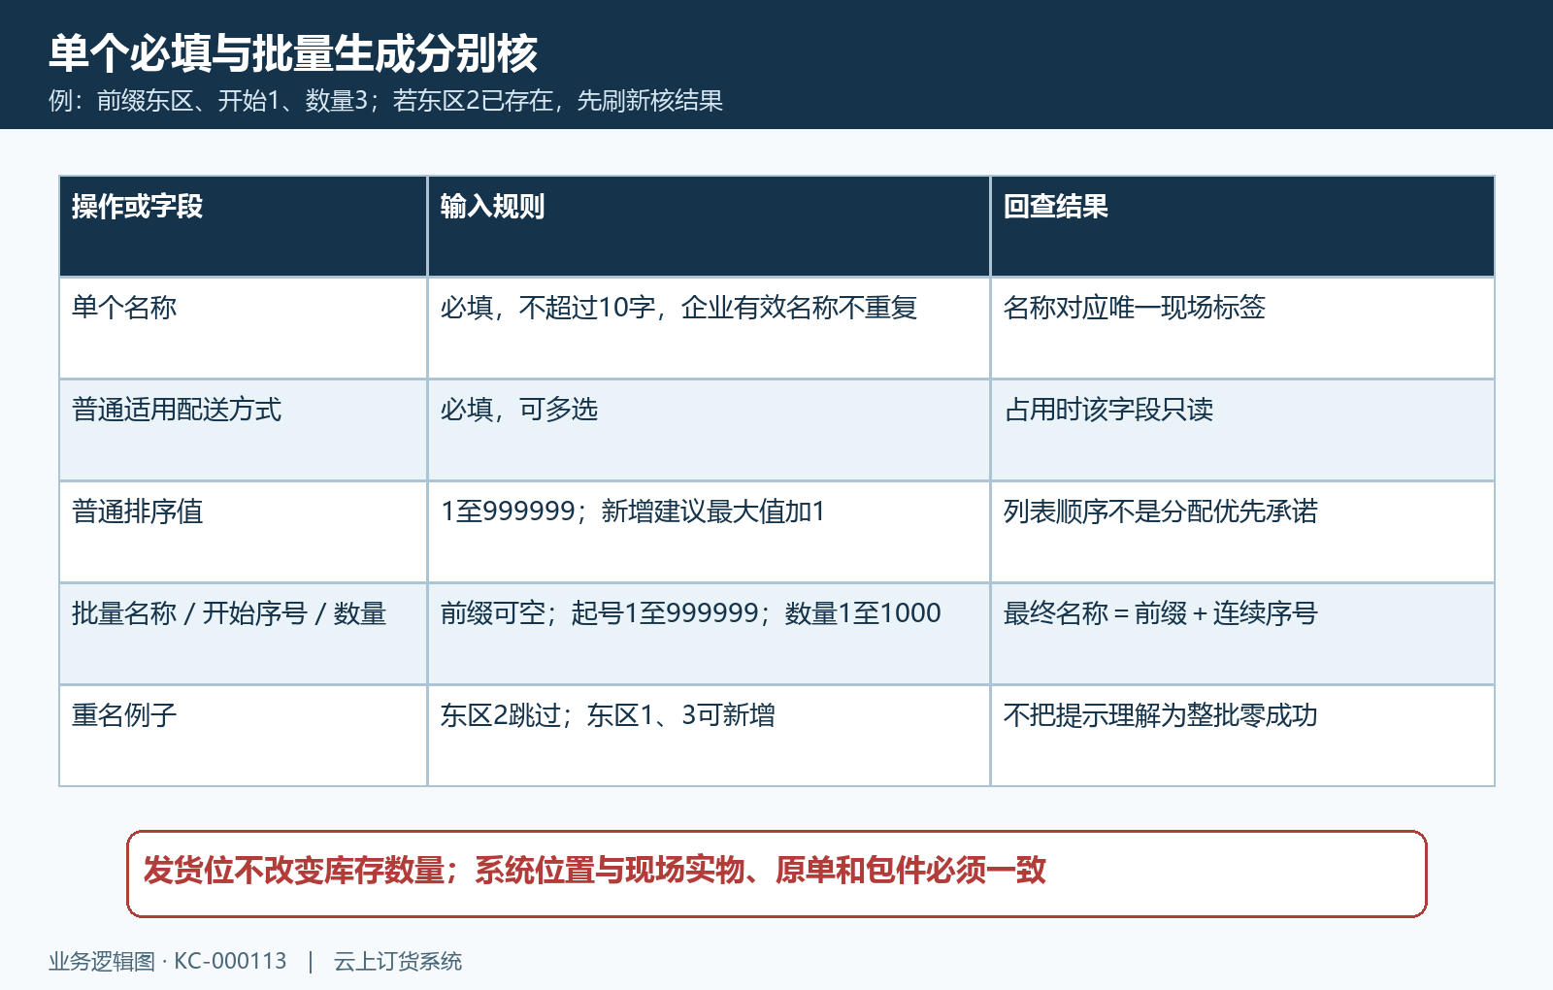
Task: Click the cell 必填，不超过10字，企业有效名称不重复
Action: coord(709,328)
